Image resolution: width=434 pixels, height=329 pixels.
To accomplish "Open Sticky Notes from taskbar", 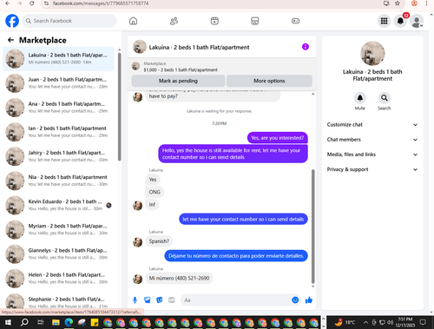I will 95,322.
